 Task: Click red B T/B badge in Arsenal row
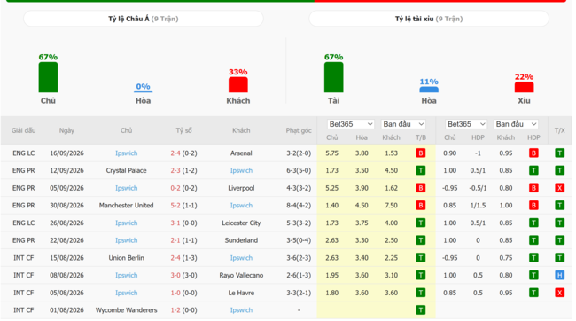(421, 153)
